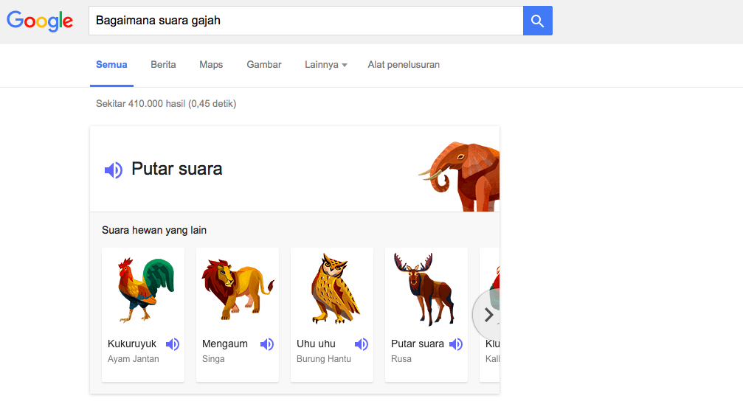Click the blue magnifier search button
The image size is (743, 404).
[x=537, y=21]
